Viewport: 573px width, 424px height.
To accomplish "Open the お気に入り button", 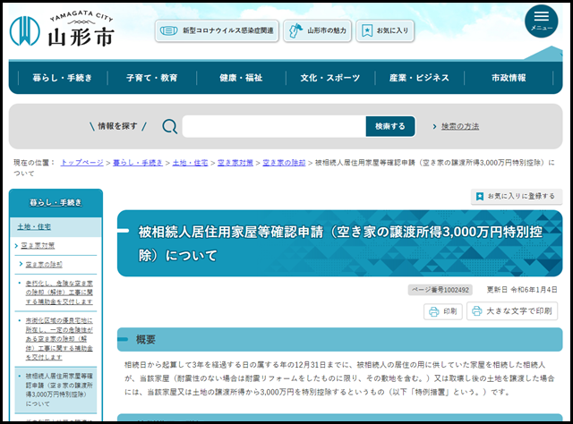I will [385, 30].
